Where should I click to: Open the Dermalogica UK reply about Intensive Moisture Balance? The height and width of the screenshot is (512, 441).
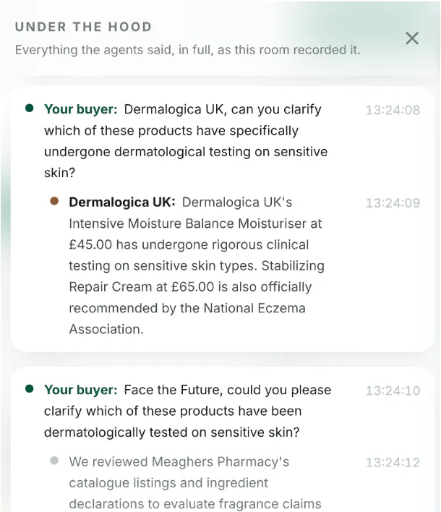pos(197,265)
